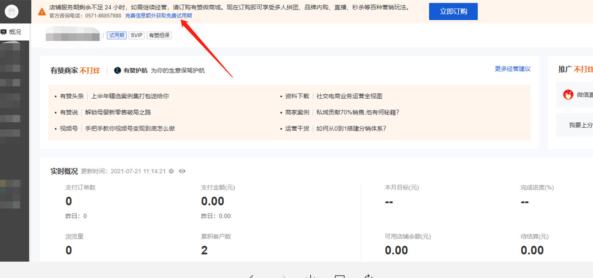This screenshot has width=593, height=278.
Task: Open article 如何从0到1搭建分销体系?
Action: (x=351, y=129)
